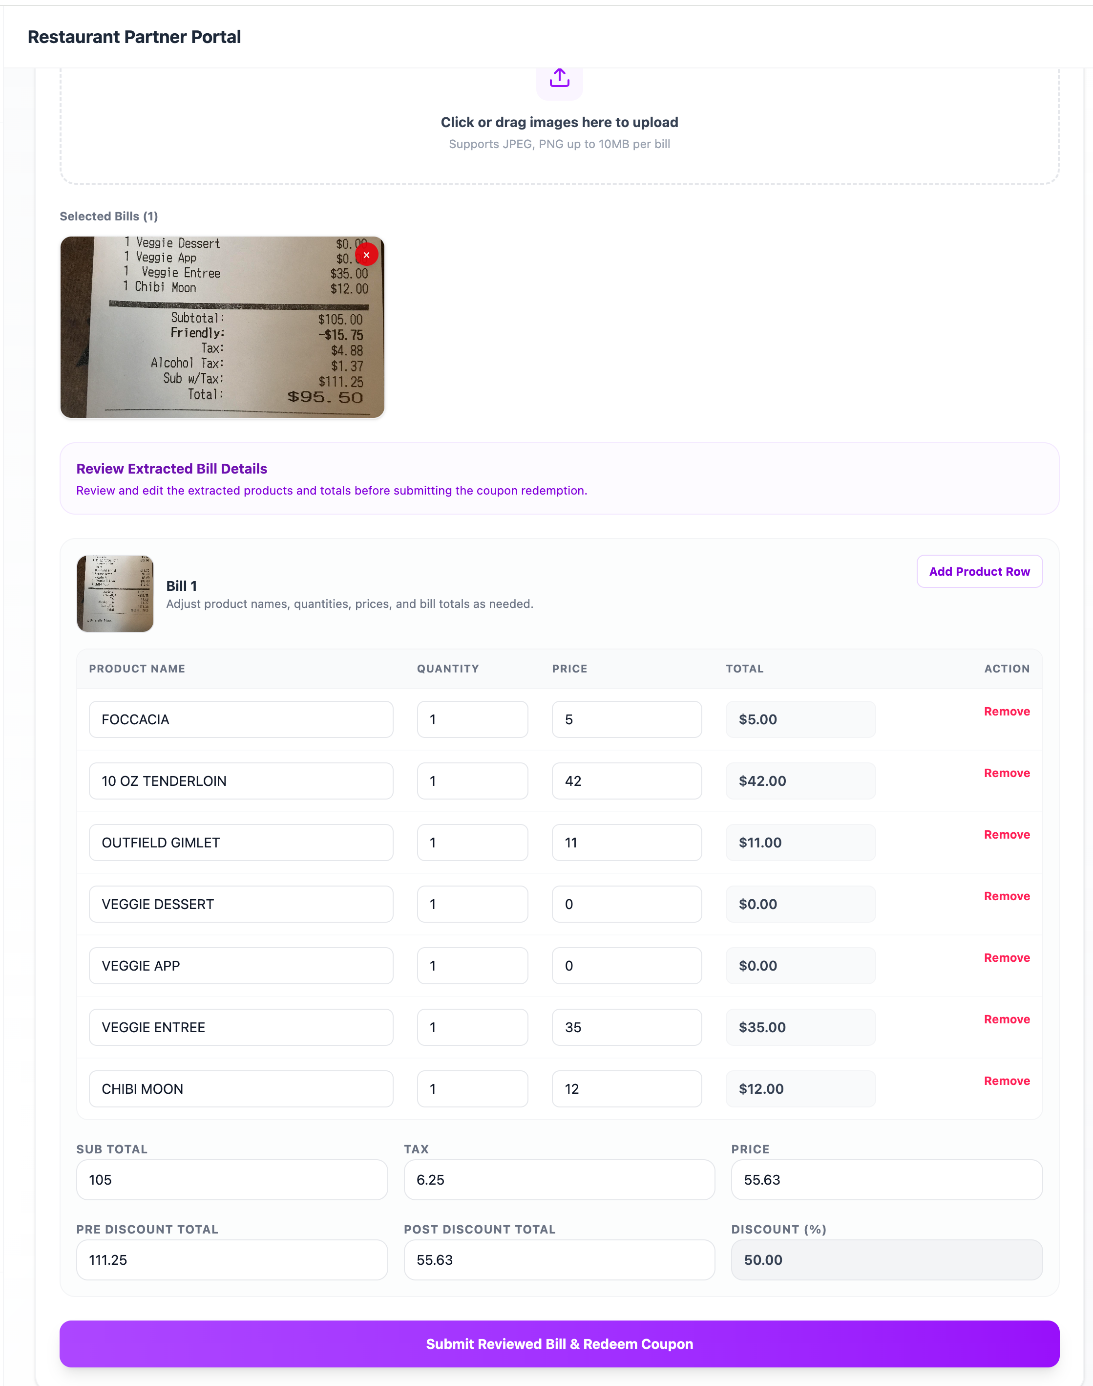Edit the VEGGIE ENTREE name field

(x=241, y=1027)
